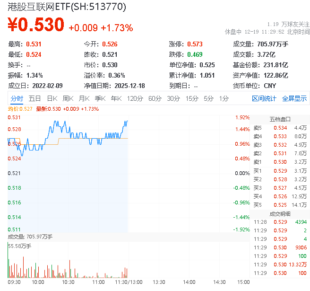Click the 五档盘口 panel header
Screen dimensions: 310x291
pyautogui.click(x=279, y=119)
